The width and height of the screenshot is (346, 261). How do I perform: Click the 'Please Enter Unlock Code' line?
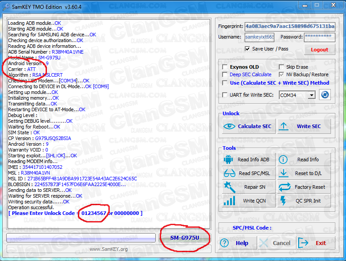tap(75, 213)
